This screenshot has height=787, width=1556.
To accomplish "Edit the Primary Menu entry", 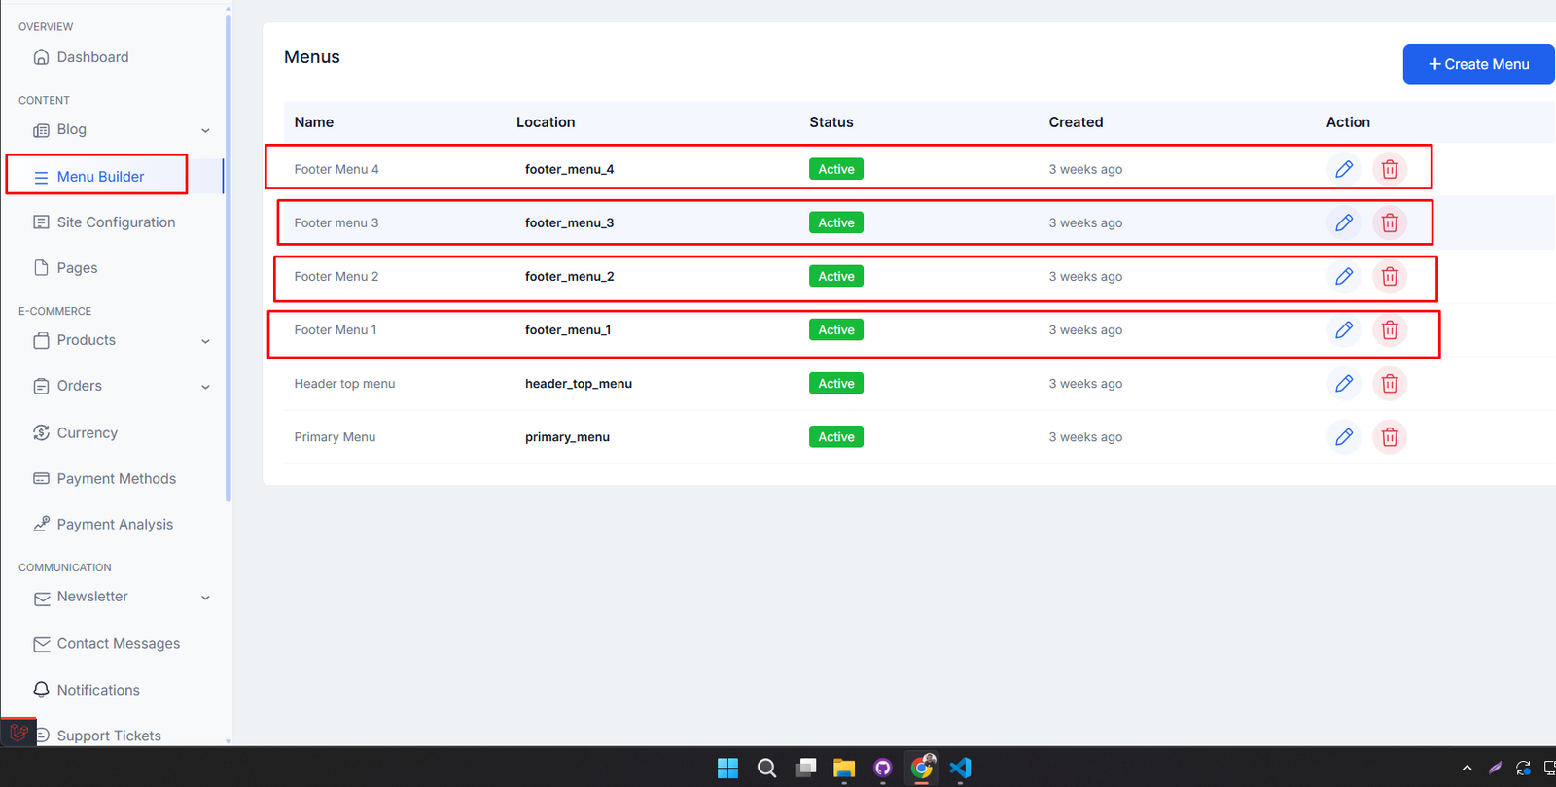I will point(1344,437).
